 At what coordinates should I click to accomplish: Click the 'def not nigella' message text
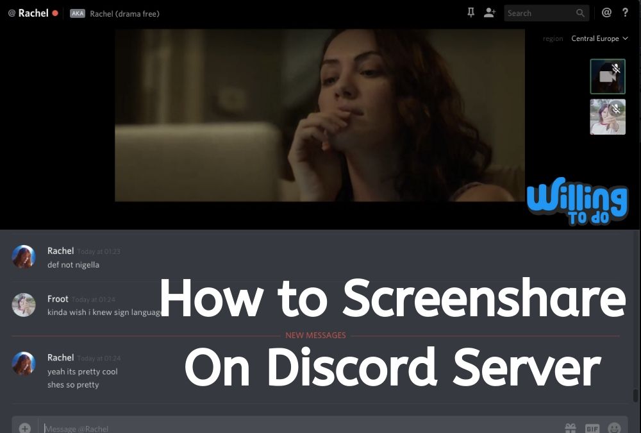pos(73,265)
